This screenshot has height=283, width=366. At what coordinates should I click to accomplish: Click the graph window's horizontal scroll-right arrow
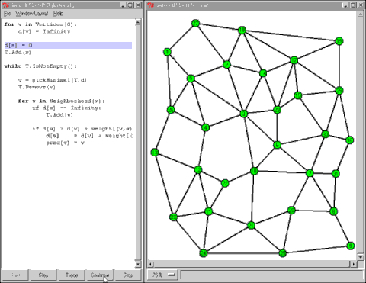[x=354, y=264]
